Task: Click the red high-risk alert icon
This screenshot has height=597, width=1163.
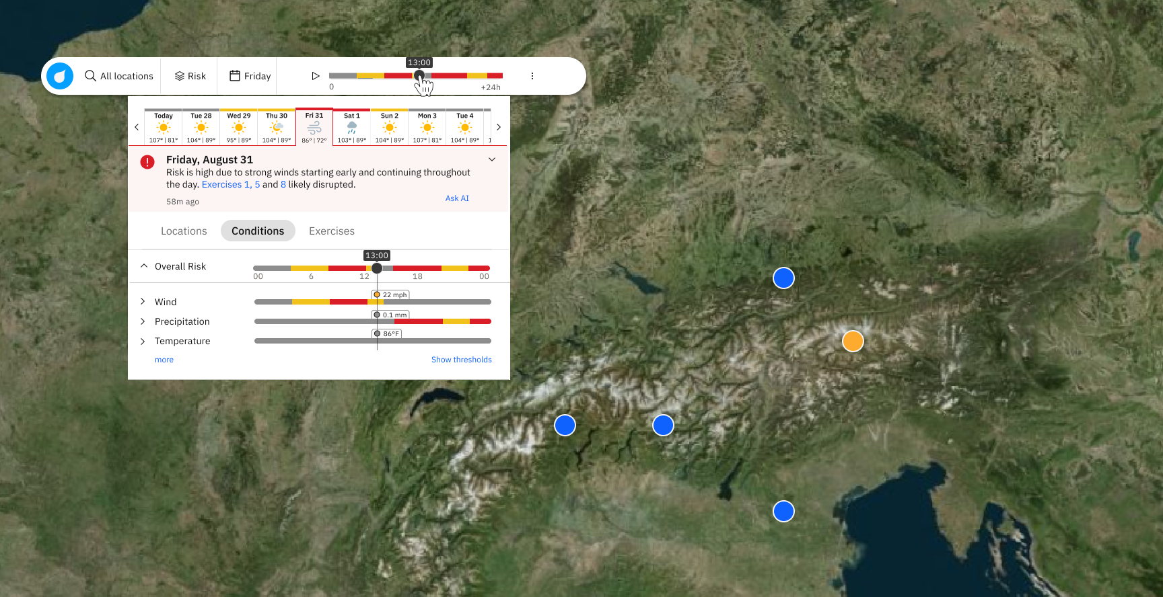Action: click(147, 162)
